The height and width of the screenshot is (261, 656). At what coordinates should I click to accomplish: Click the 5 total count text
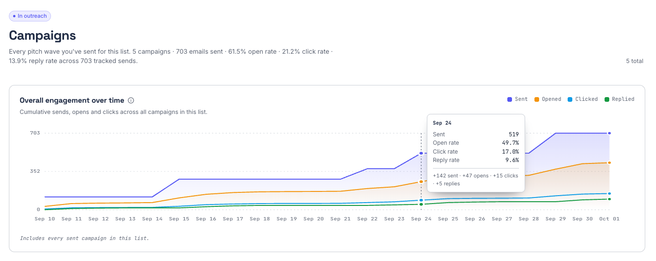pos(634,61)
